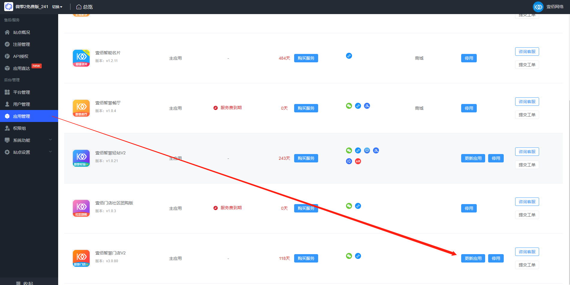Click 壹佰智慧餐厅 app icon
Viewport: 570px width, 285px height.
[x=81, y=108]
